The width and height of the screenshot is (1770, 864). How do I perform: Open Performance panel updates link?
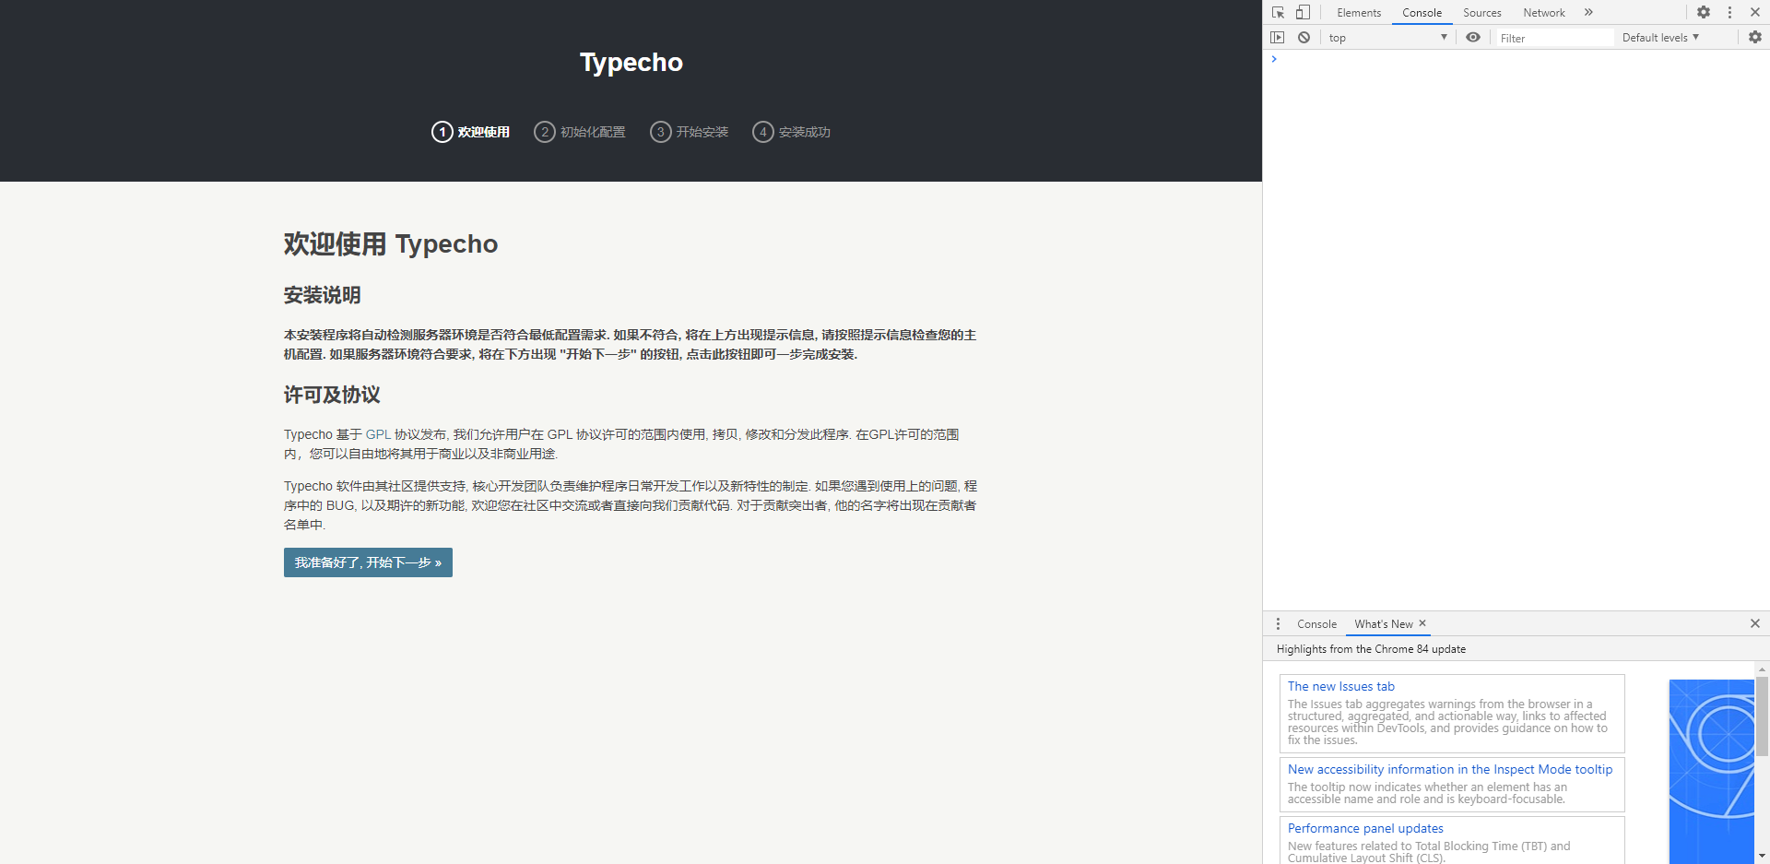[x=1365, y=828]
